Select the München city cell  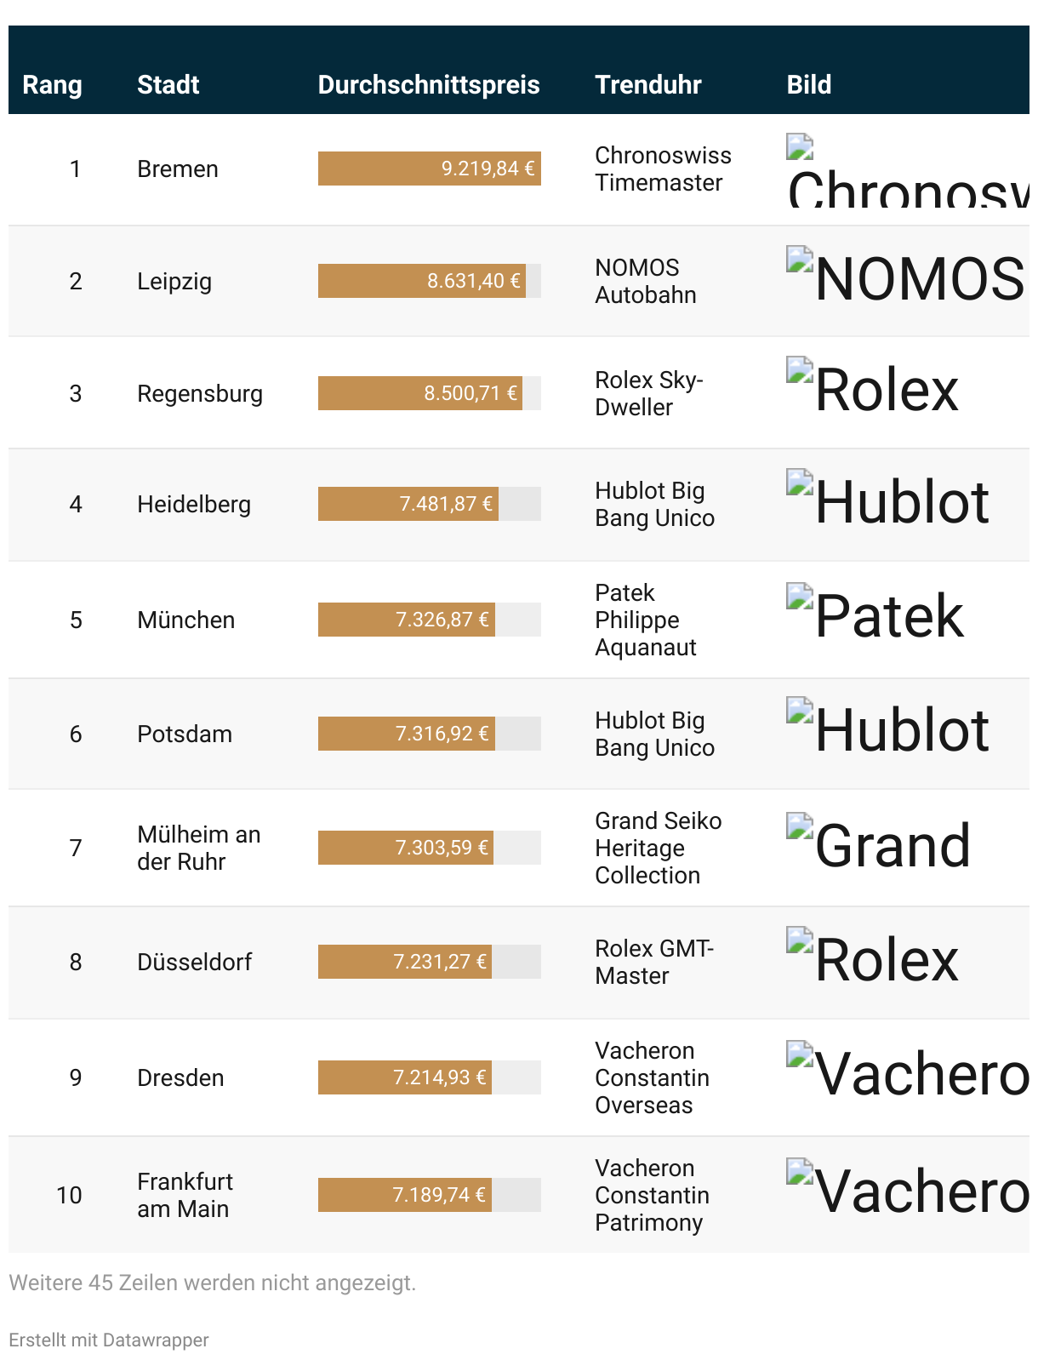point(186,620)
